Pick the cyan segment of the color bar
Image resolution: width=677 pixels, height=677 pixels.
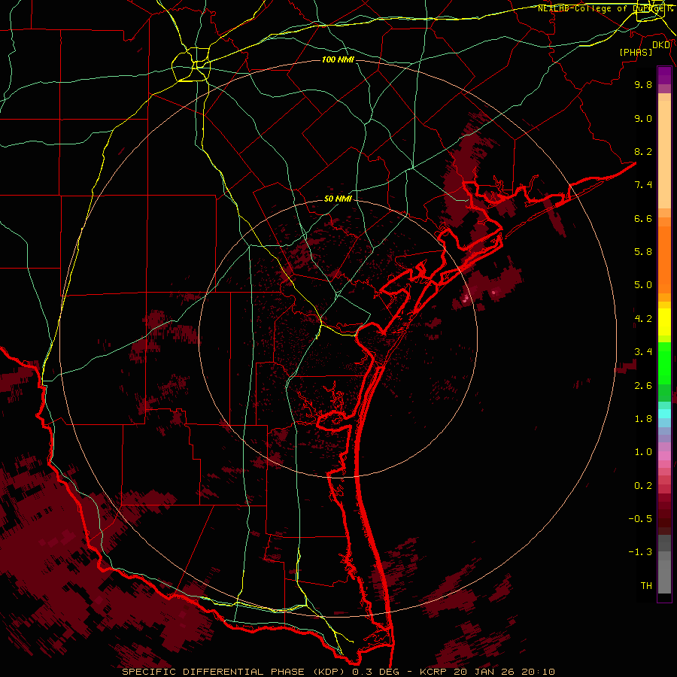664,414
